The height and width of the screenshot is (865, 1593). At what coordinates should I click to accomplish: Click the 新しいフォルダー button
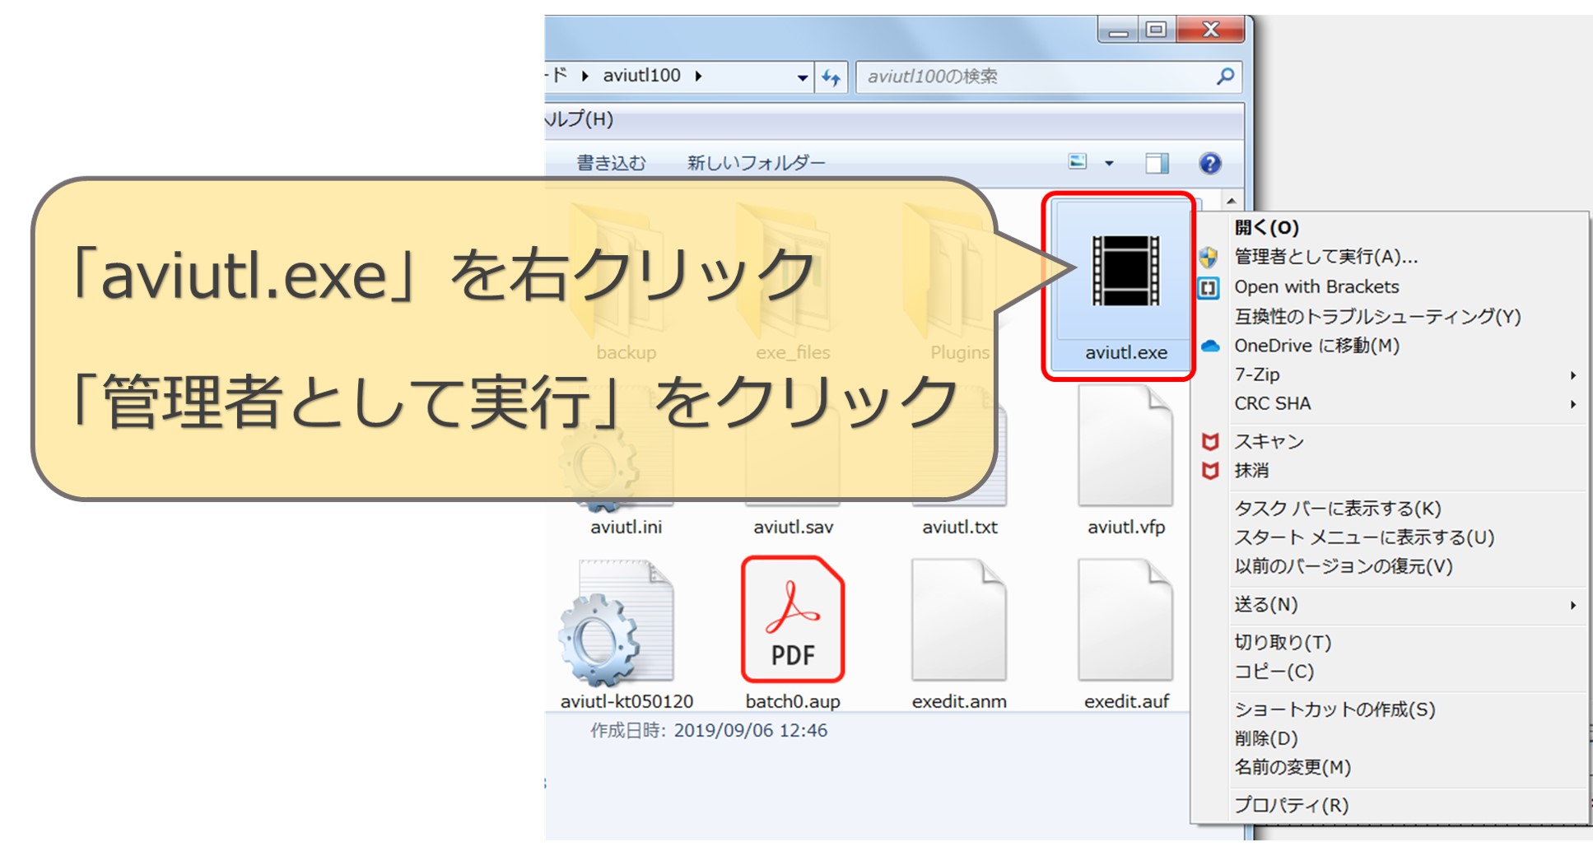(x=756, y=163)
